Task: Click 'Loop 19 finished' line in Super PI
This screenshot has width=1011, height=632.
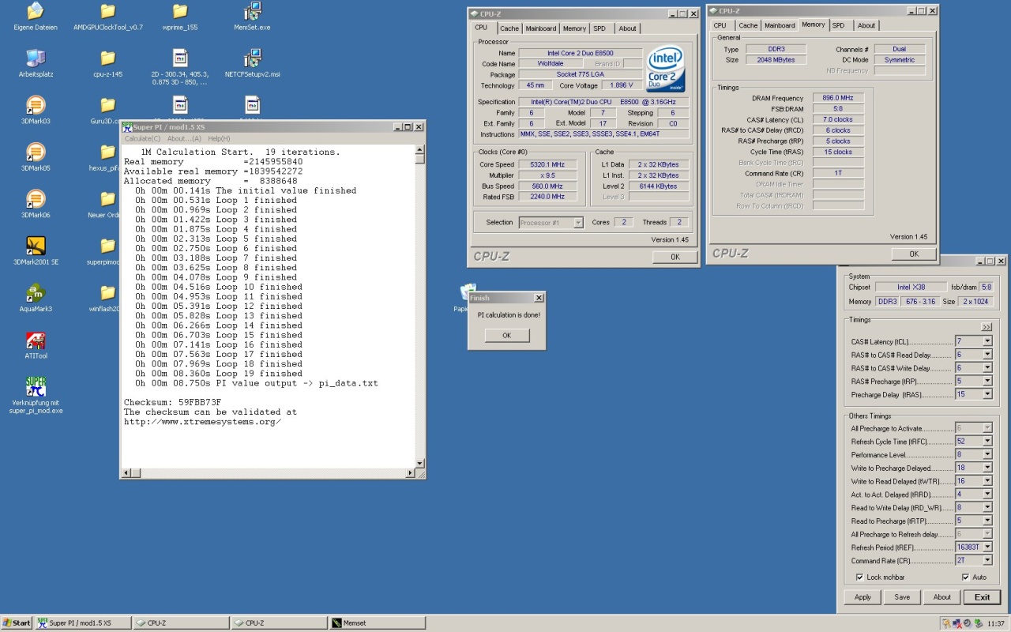Action: tap(219, 374)
